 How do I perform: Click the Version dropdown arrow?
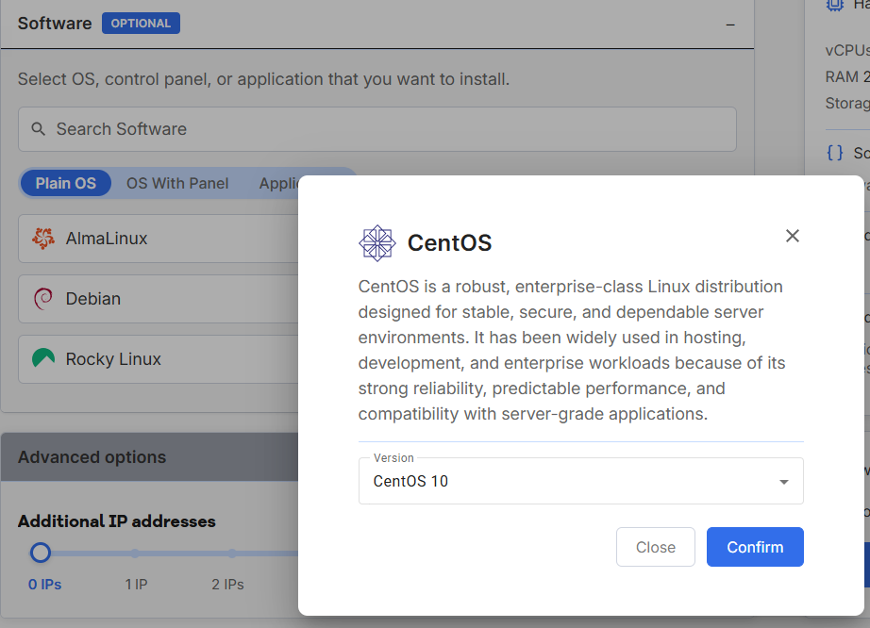coord(783,482)
